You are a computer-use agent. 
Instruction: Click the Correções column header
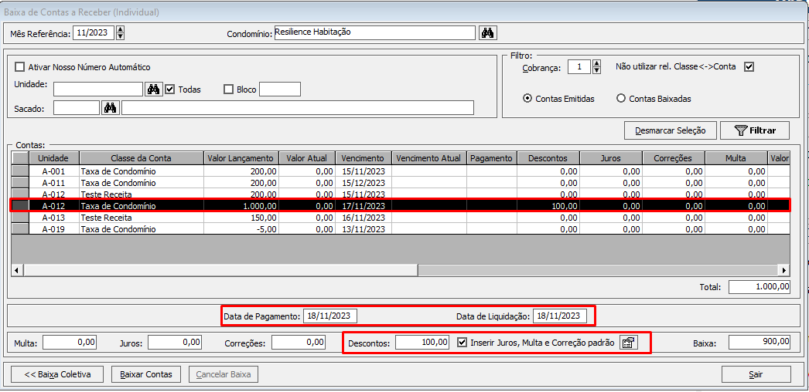point(674,157)
